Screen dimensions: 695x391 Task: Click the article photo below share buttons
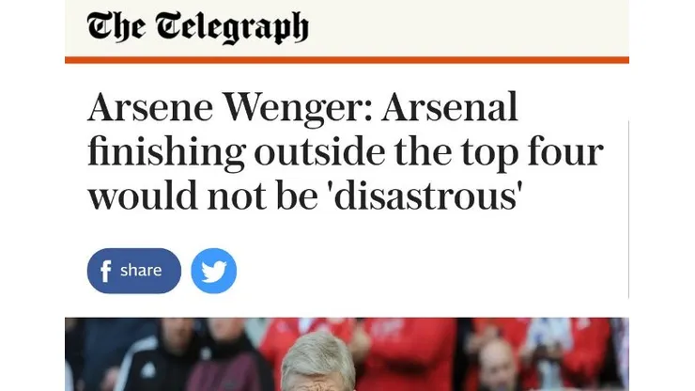coord(346,355)
